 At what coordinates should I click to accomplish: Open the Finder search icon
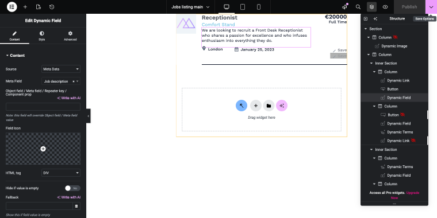tap(358, 7)
